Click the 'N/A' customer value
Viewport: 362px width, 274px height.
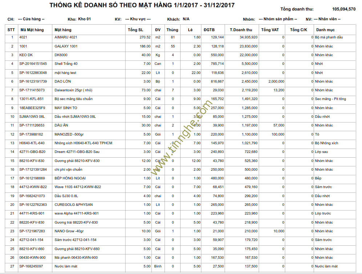[186, 19]
